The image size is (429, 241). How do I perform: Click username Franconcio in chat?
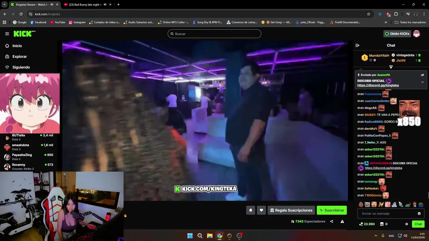[372, 94]
